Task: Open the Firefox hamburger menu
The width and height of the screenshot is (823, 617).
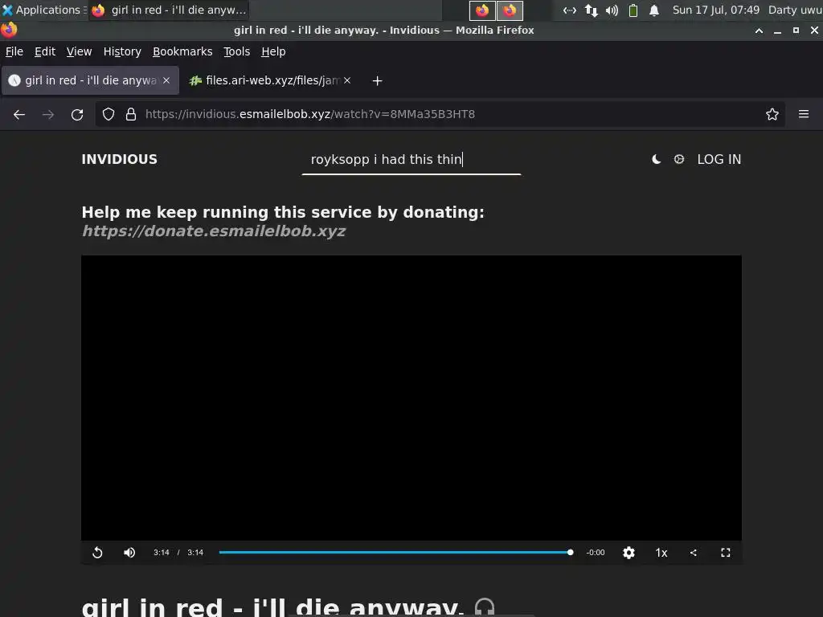Action: tap(804, 114)
